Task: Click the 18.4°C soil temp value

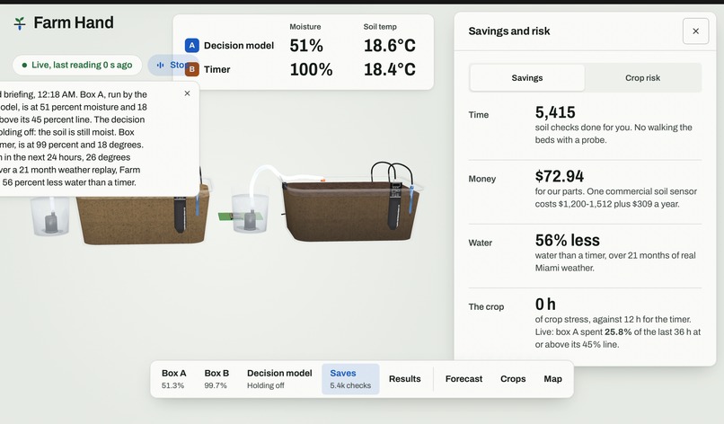Action: [x=389, y=70]
